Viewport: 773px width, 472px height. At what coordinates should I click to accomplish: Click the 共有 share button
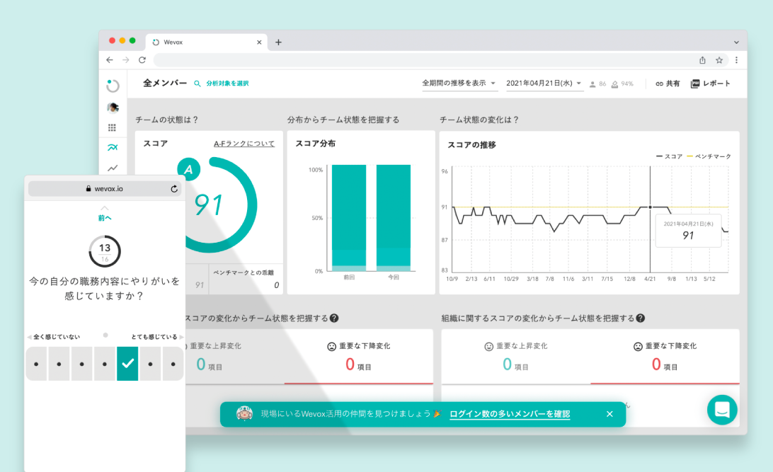(x=668, y=84)
